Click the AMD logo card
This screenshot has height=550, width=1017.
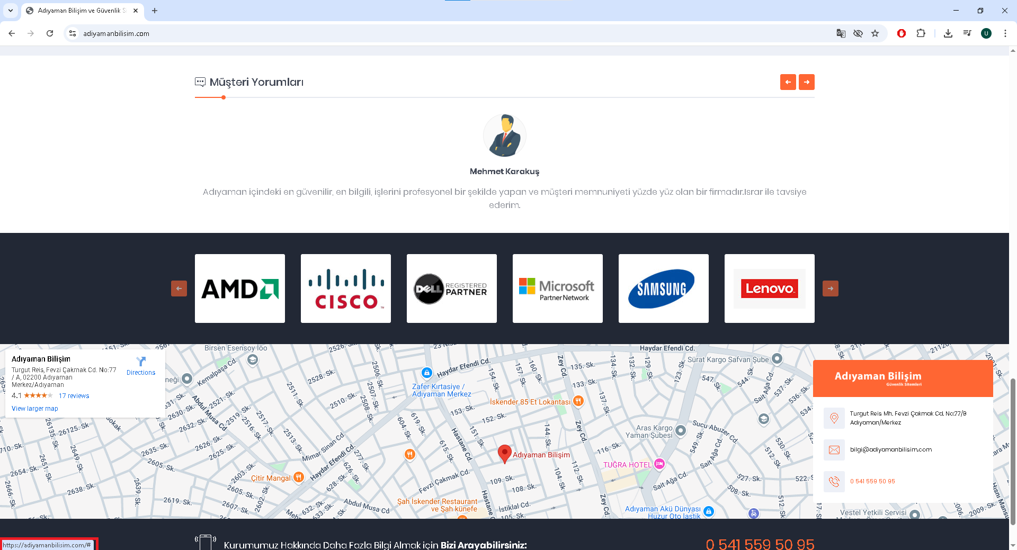[x=240, y=288]
